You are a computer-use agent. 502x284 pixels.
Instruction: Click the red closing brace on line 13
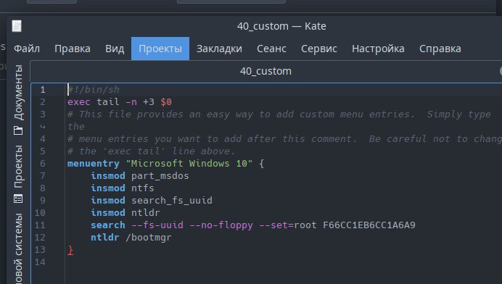70,250
